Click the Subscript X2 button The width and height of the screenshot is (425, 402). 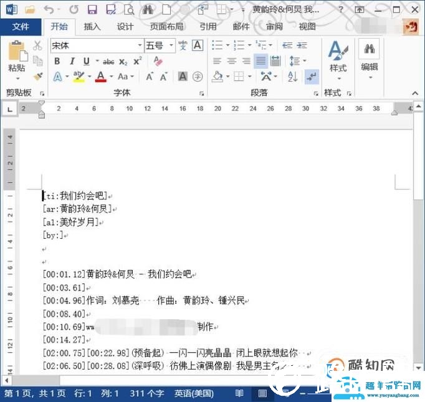[x=123, y=62]
